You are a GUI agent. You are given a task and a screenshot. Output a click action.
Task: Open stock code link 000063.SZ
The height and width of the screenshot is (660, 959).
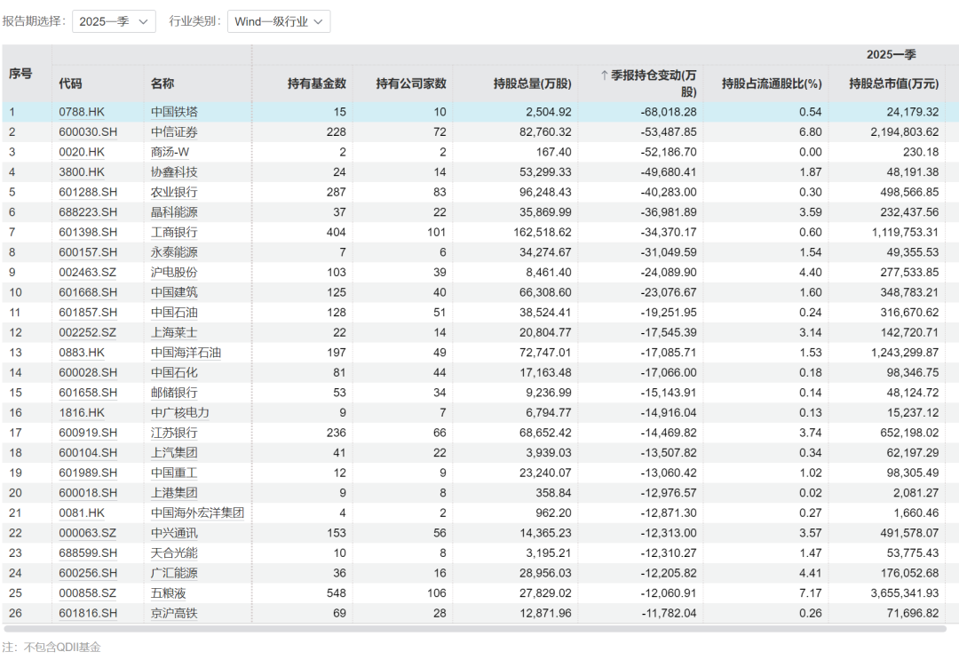click(88, 533)
